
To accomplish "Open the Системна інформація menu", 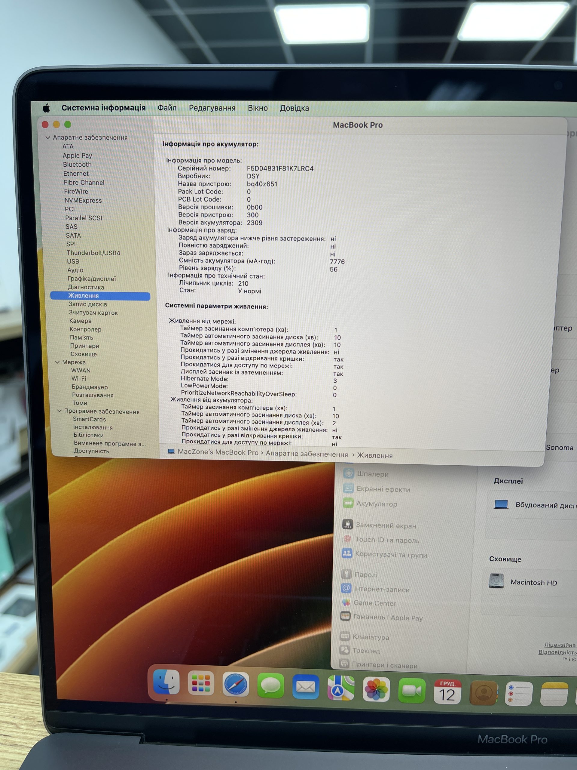I will pyautogui.click(x=103, y=108).
